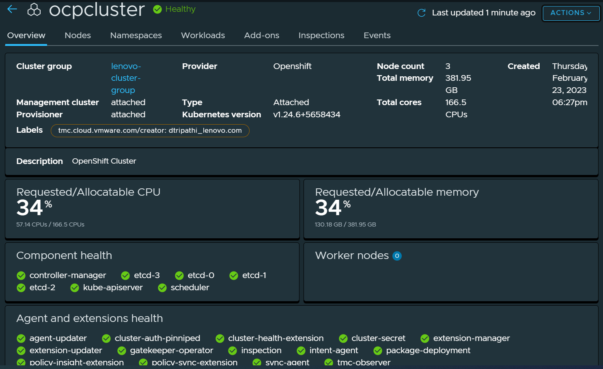Click the etcd-1 health check icon
This screenshot has width=603, height=369.
(234, 276)
